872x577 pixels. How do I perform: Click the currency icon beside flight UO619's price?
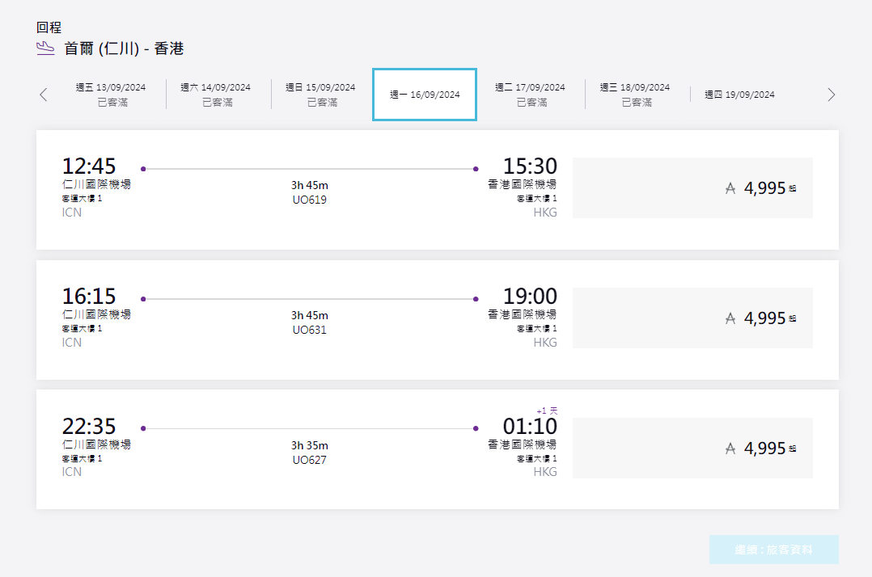click(x=729, y=187)
